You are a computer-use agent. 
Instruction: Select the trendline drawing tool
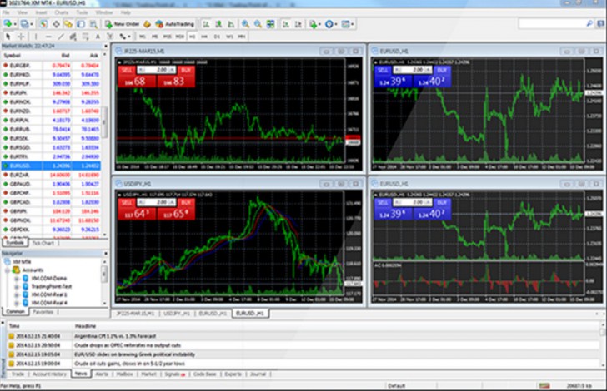pos(61,37)
